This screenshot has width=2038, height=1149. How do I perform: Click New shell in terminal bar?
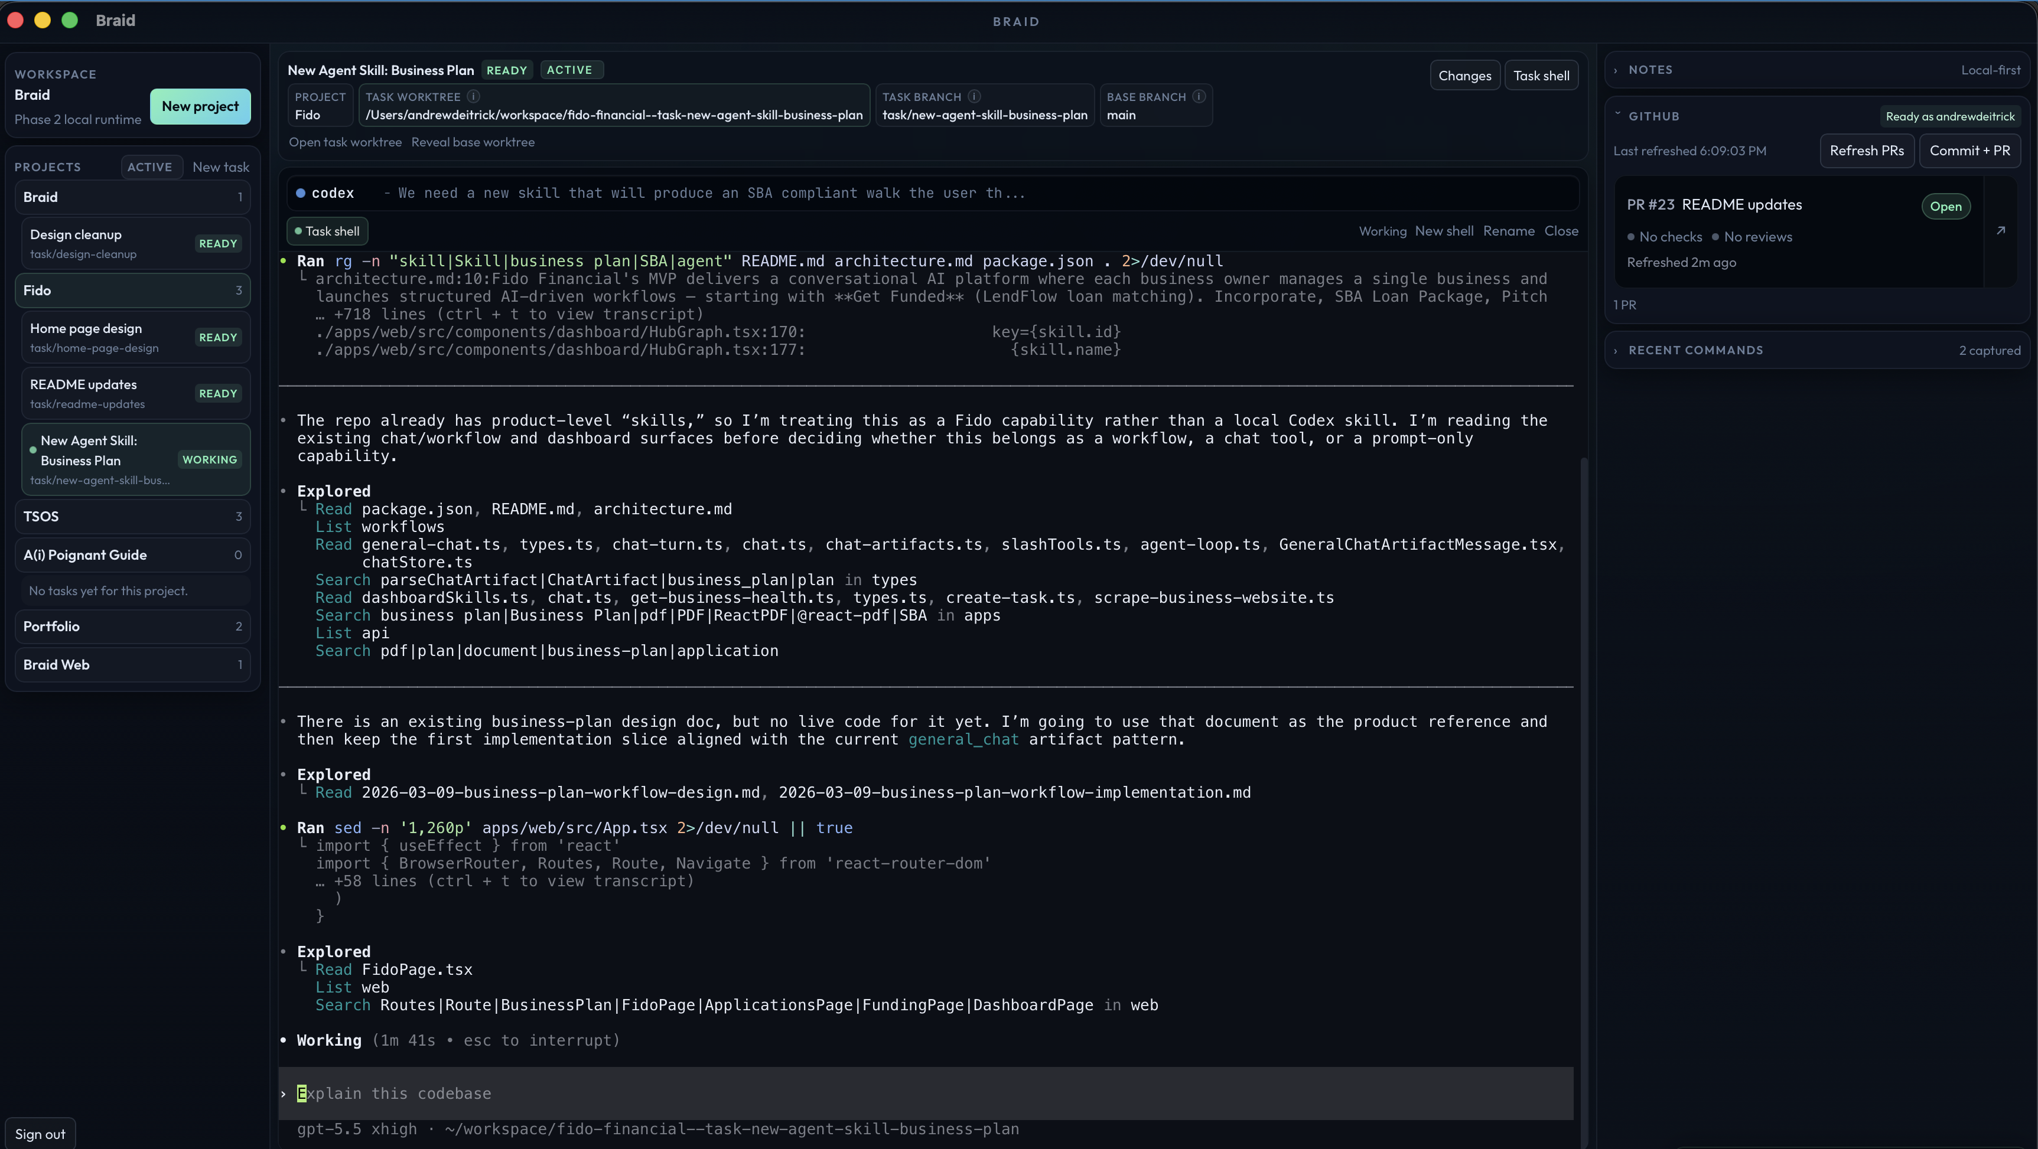[1444, 231]
